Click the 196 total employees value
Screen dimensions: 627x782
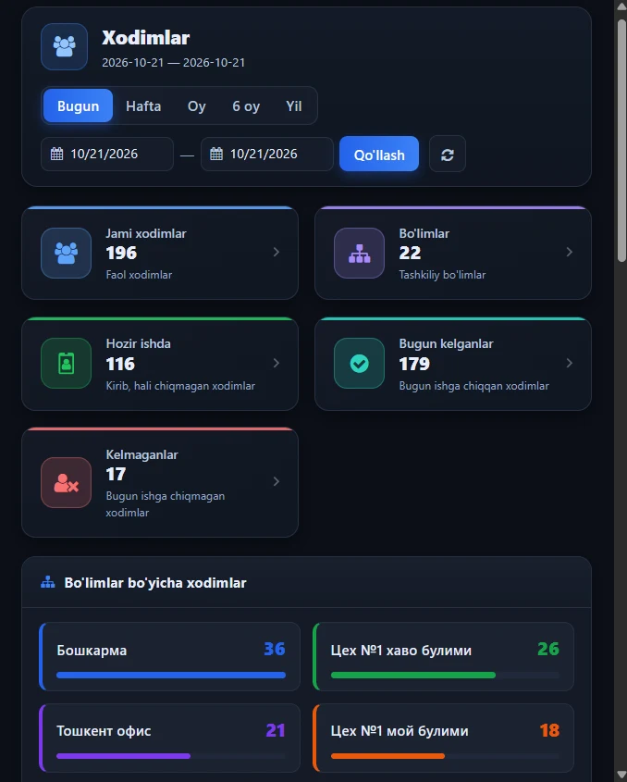[x=121, y=253]
